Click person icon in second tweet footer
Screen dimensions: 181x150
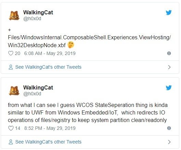click(11, 142)
